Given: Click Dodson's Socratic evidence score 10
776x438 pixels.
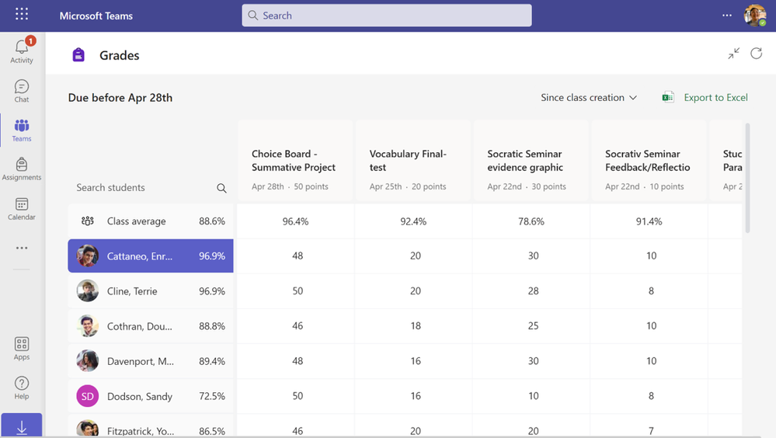Looking at the screenshot, I should (533, 396).
